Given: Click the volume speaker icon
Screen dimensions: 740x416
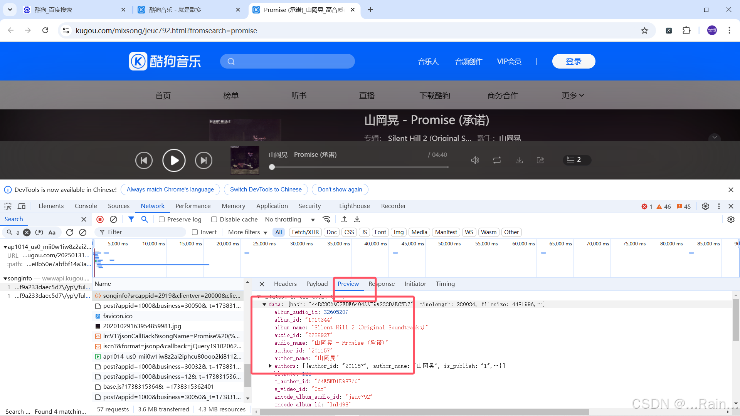Looking at the screenshot, I should click(475, 160).
